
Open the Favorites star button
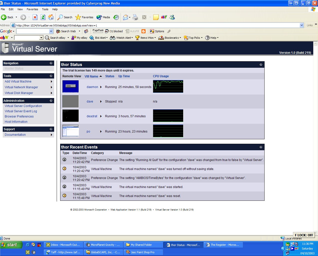(x=84, y=17)
